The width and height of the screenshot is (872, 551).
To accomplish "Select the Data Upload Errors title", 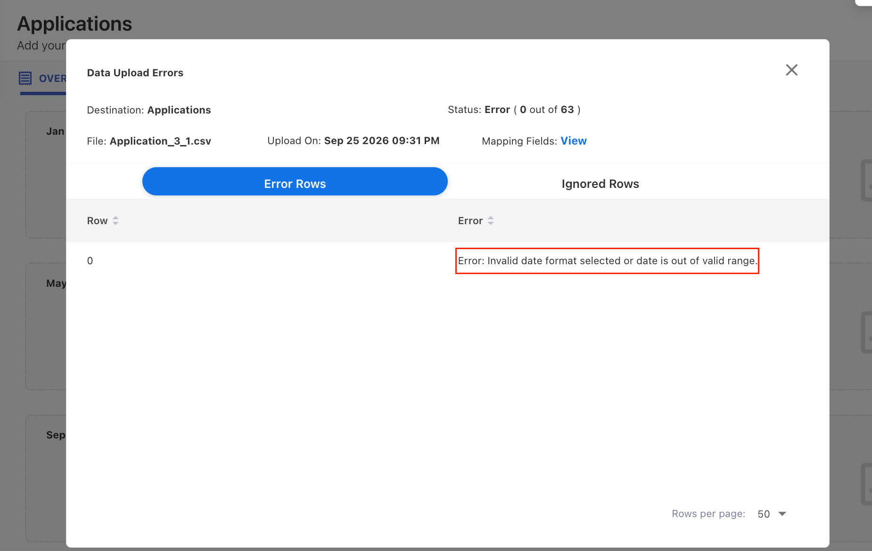I will click(135, 73).
